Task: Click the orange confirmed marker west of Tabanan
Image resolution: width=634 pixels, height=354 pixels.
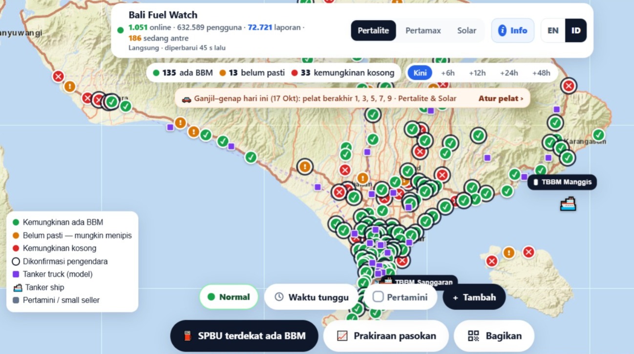Action: (x=305, y=167)
